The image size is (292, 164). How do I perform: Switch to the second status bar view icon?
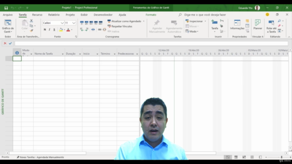[x=236, y=157]
